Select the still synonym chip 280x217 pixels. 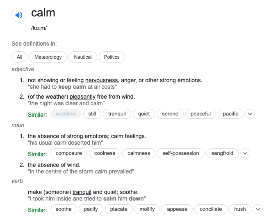tap(92, 114)
